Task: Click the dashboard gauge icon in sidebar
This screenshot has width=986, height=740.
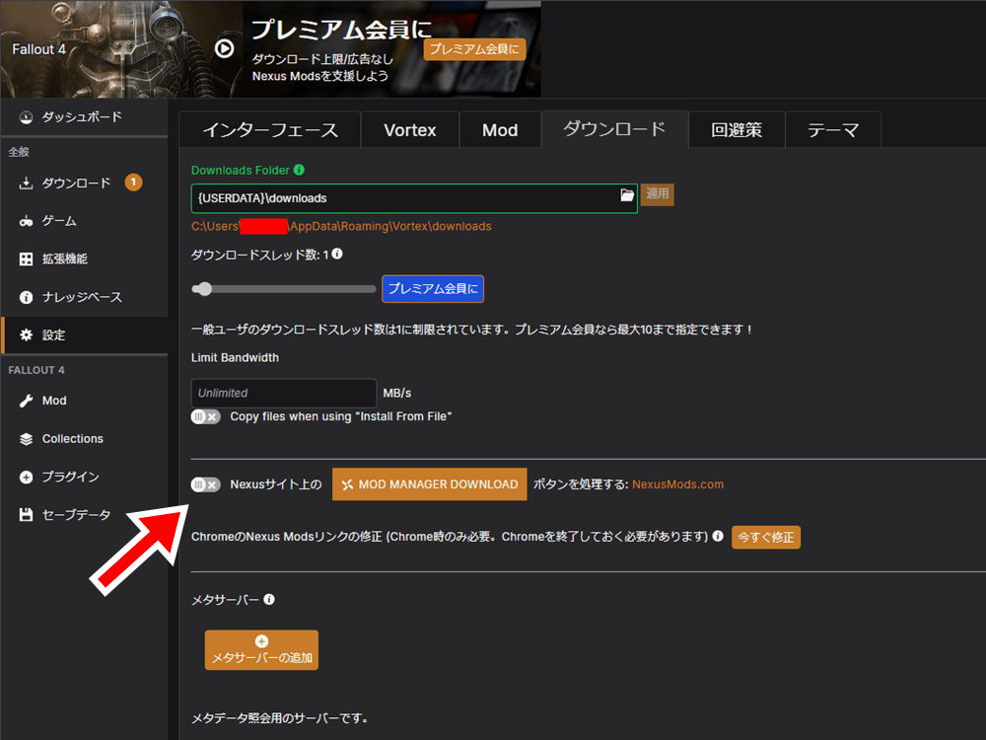Action: click(x=26, y=117)
